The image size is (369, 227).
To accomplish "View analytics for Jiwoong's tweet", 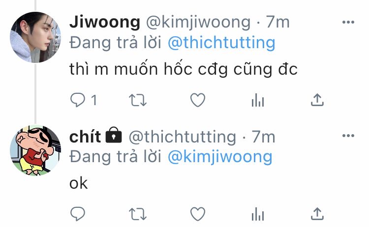I will tap(258, 100).
